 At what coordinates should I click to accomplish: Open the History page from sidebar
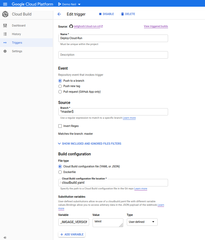pos(16,34)
